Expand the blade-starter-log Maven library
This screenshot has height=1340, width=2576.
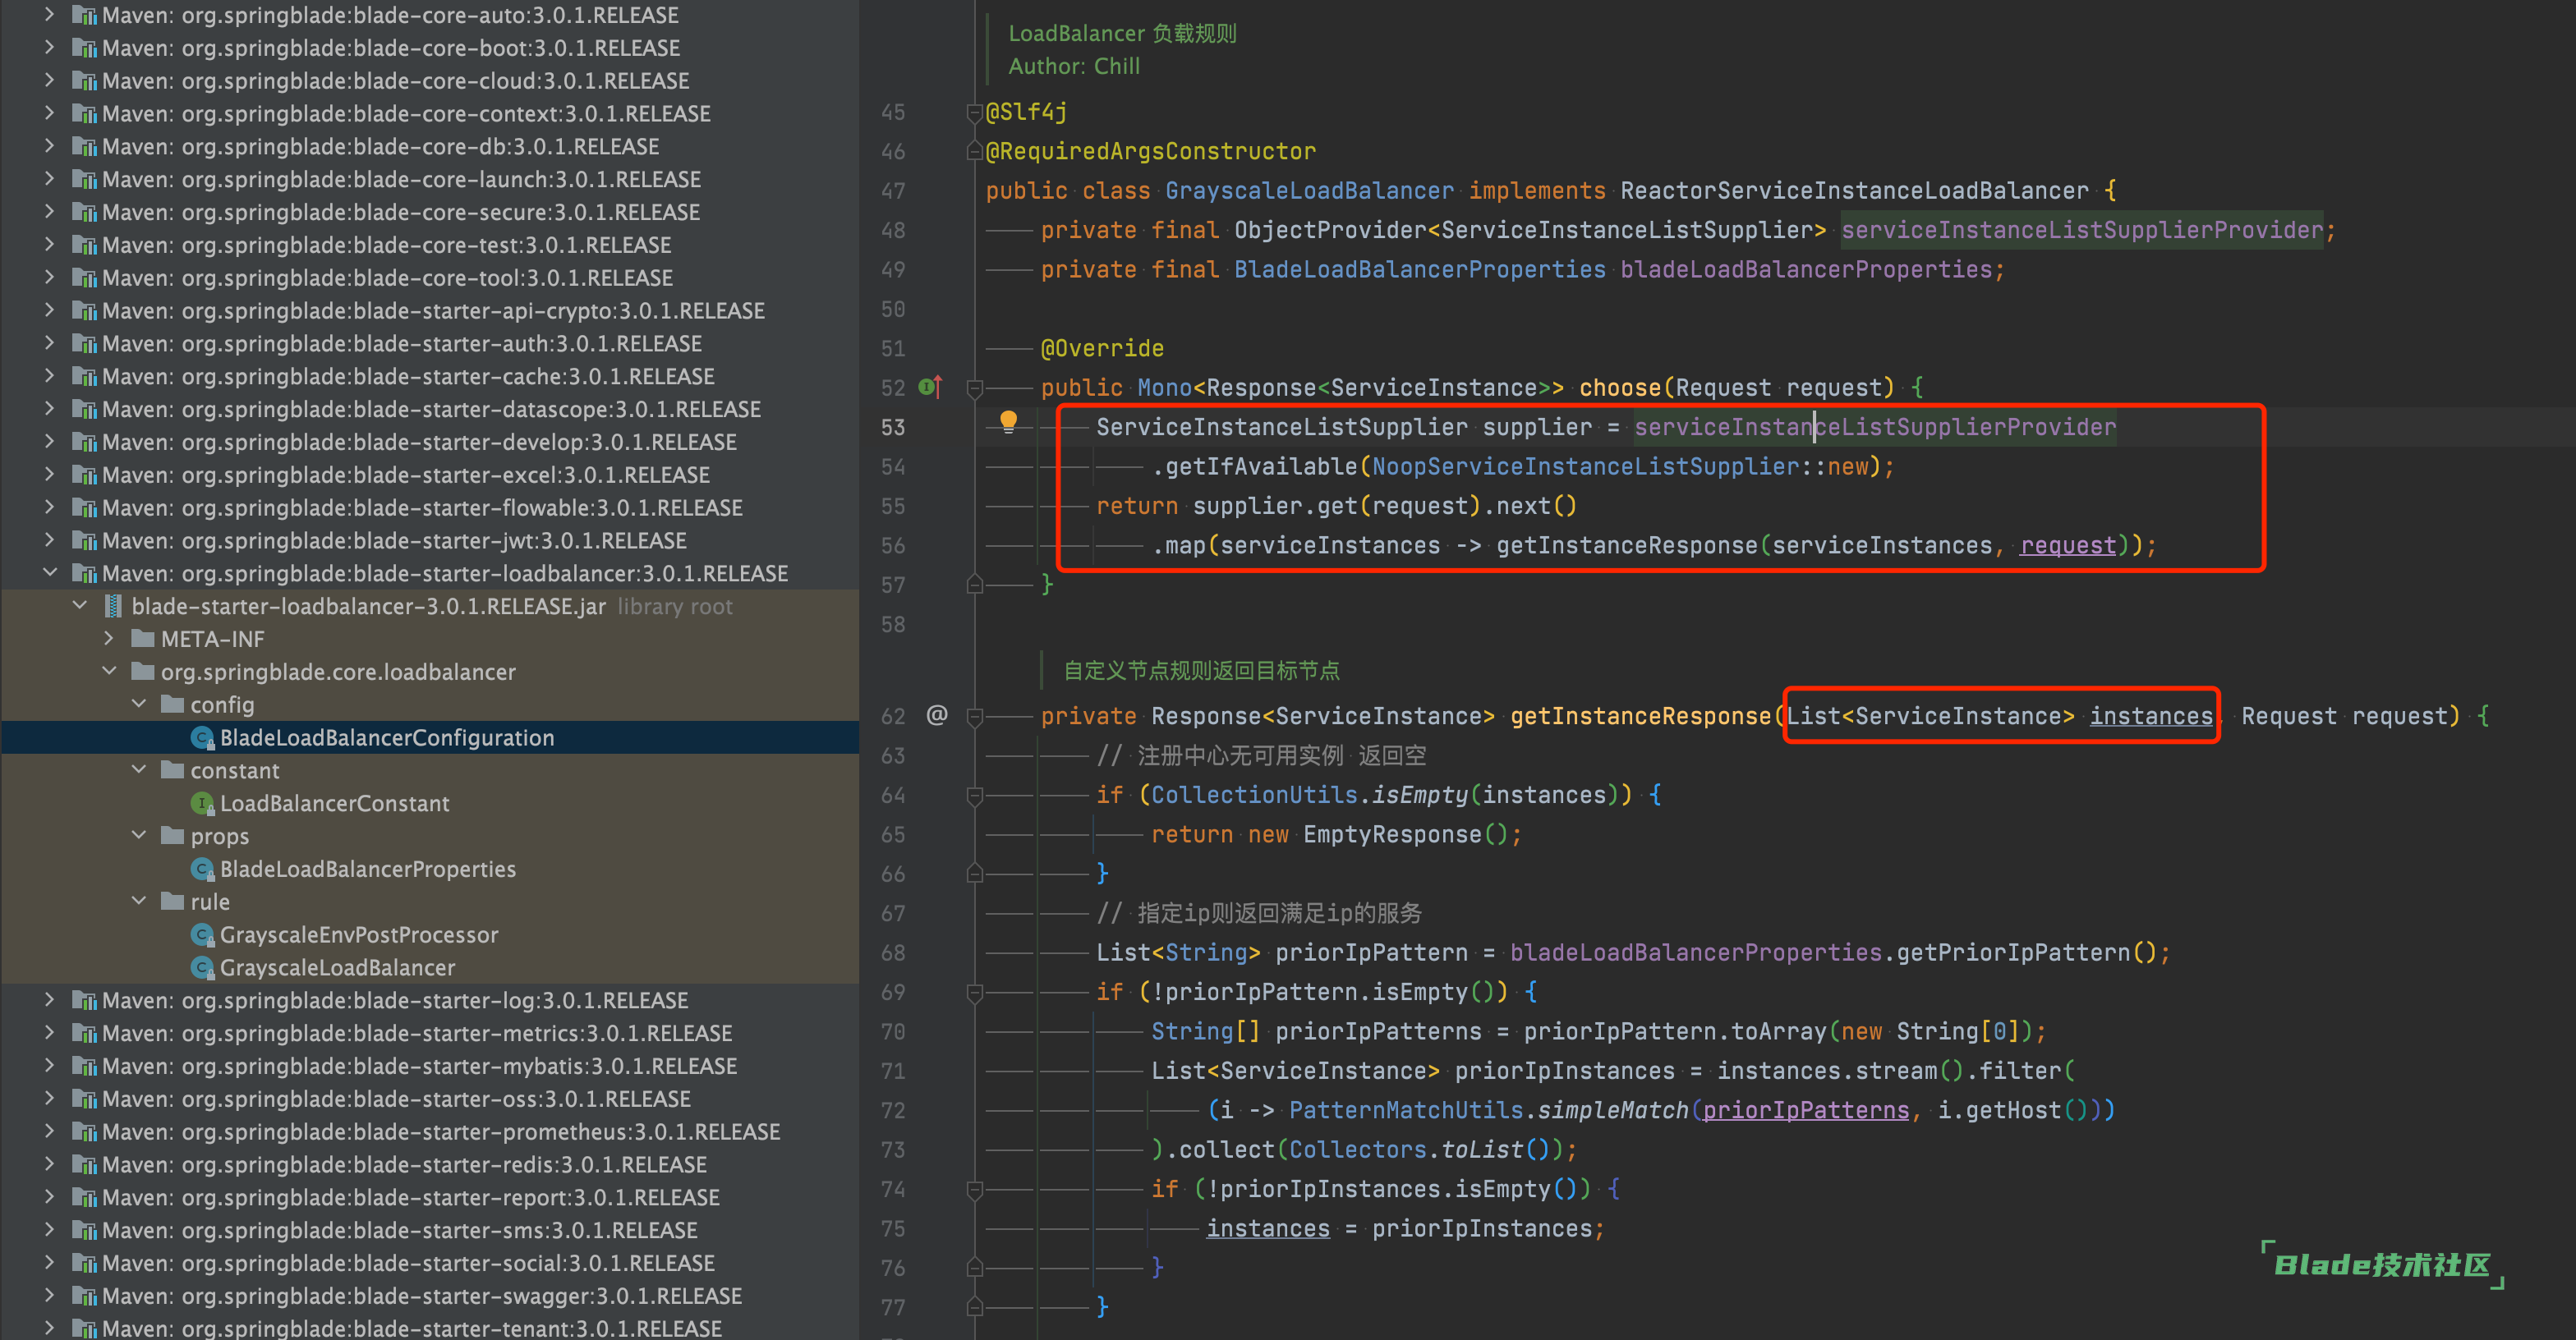[49, 999]
